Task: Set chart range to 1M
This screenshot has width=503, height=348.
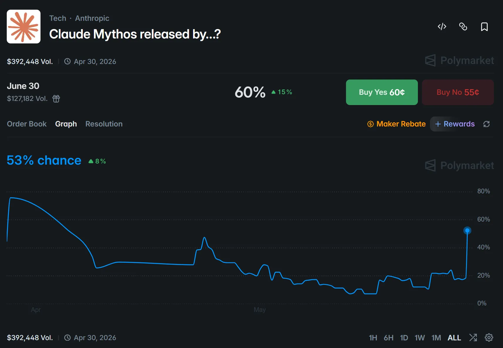Action: (x=436, y=338)
